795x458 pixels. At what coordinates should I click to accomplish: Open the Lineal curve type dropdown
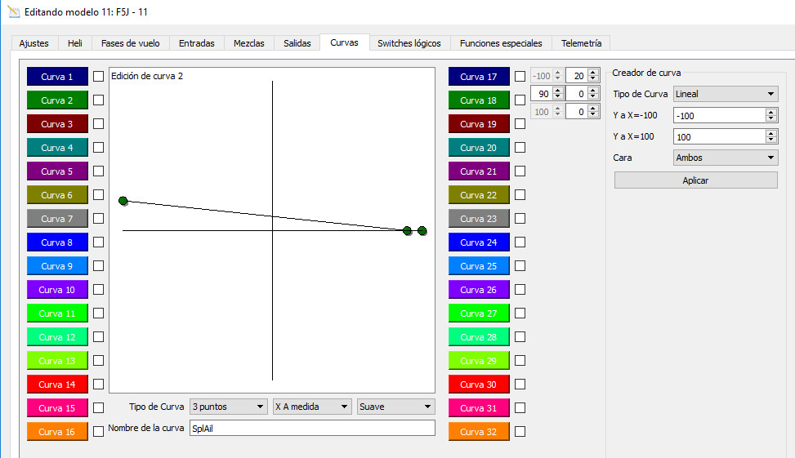point(725,94)
